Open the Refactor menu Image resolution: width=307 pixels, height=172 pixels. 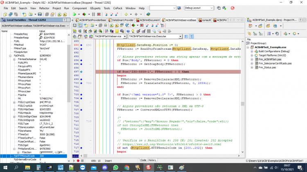click(44, 8)
